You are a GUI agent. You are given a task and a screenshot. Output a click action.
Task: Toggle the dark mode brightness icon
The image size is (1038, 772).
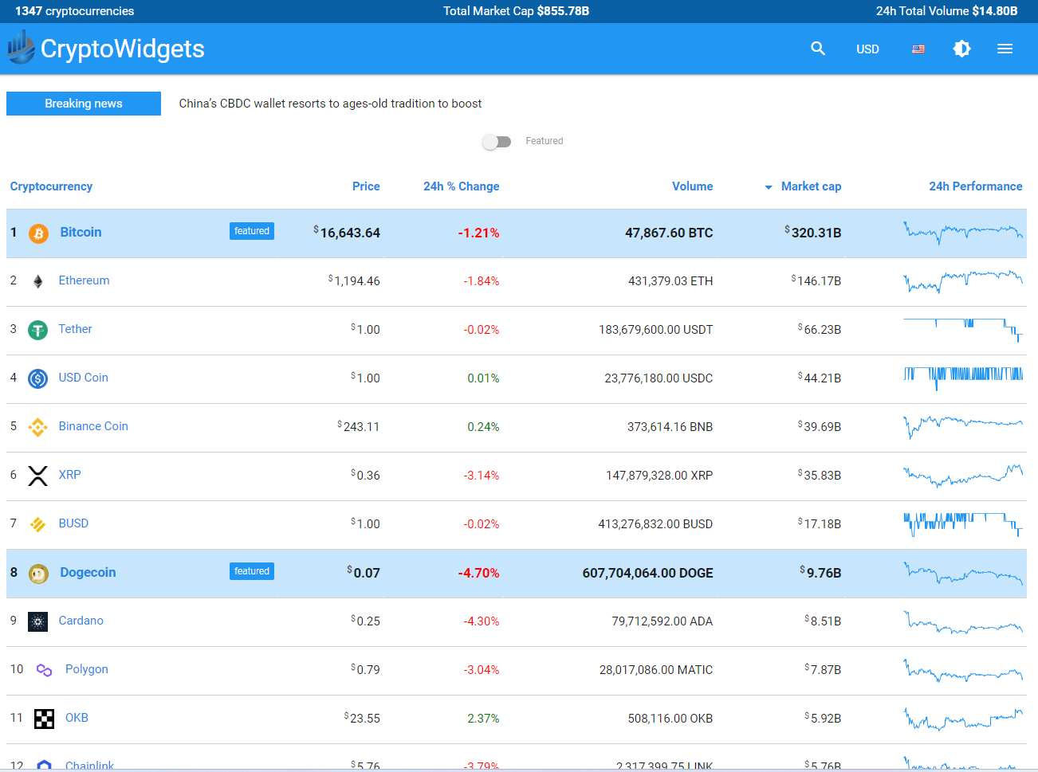point(961,49)
